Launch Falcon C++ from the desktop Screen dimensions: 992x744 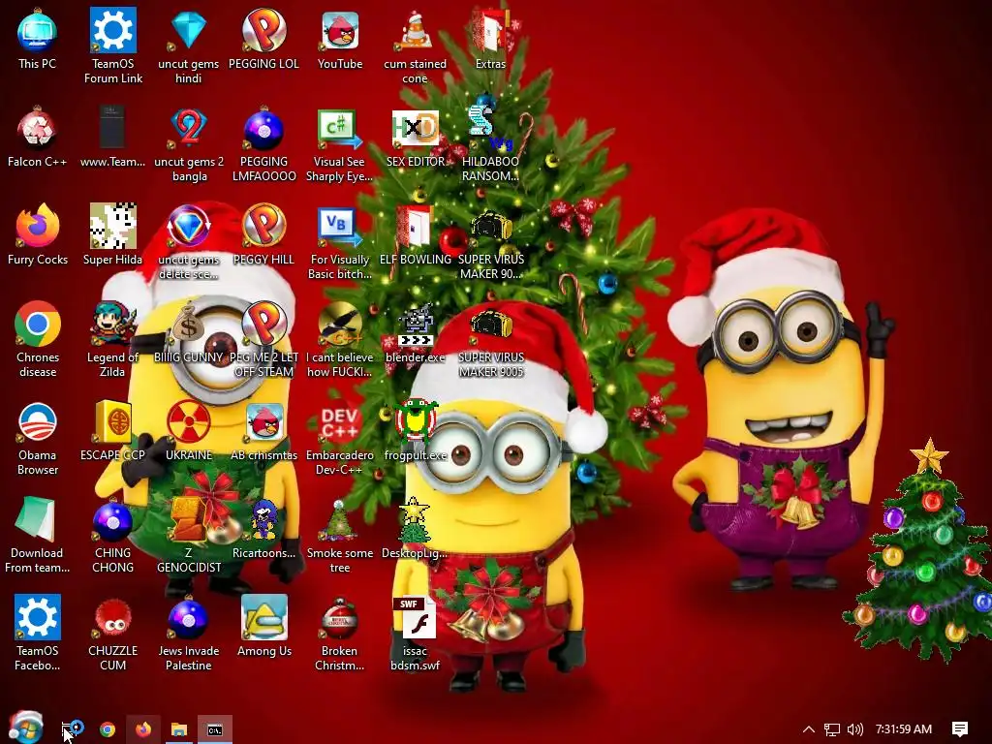click(38, 138)
